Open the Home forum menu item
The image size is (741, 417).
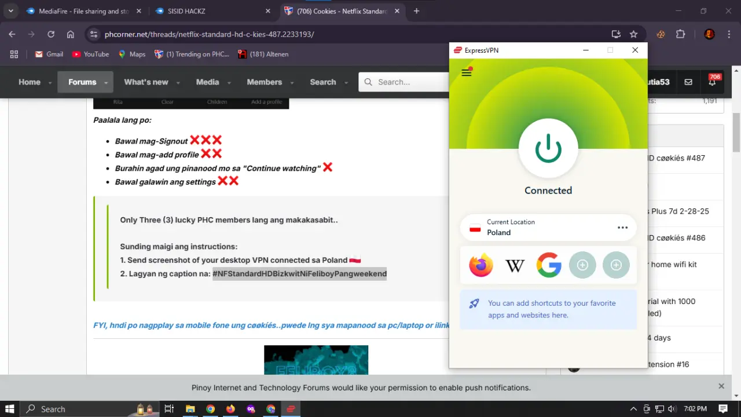coord(30,82)
